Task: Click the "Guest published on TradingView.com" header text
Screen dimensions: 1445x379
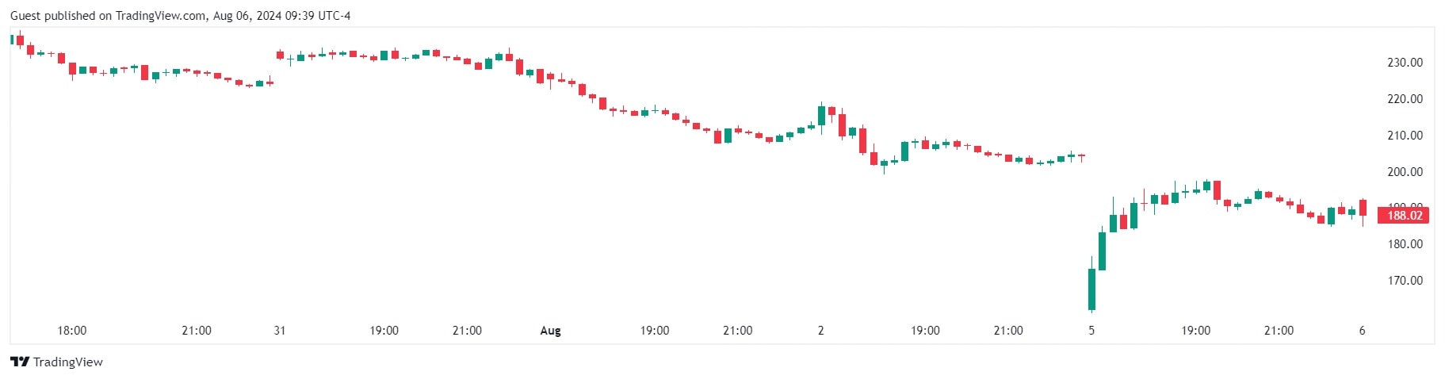Action: click(x=108, y=16)
